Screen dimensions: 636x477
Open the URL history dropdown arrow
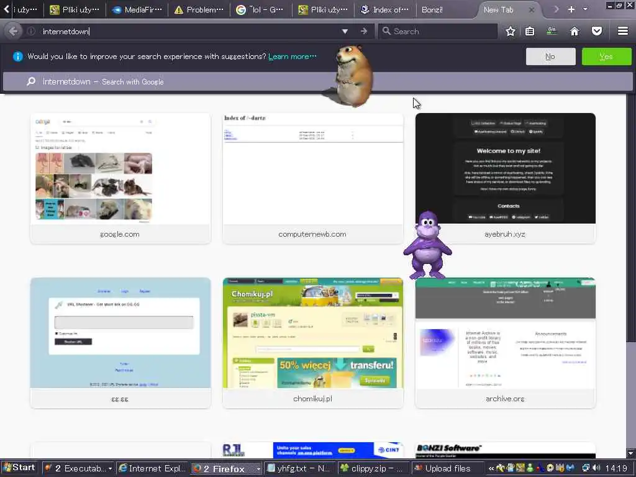(345, 31)
